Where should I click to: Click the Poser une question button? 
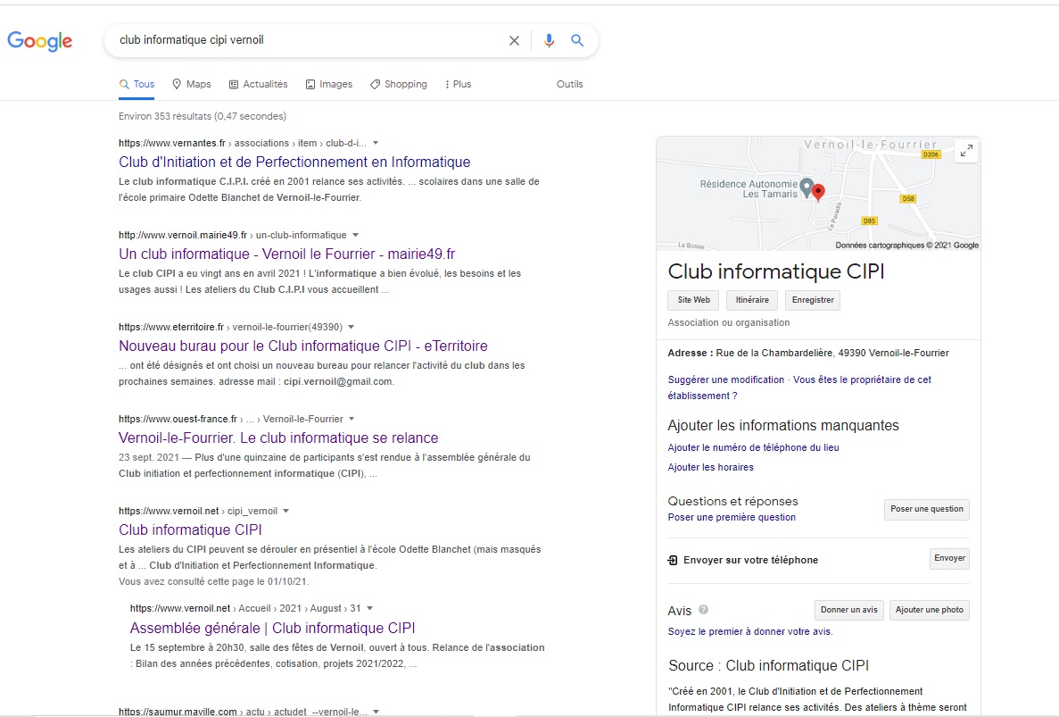[x=927, y=510]
